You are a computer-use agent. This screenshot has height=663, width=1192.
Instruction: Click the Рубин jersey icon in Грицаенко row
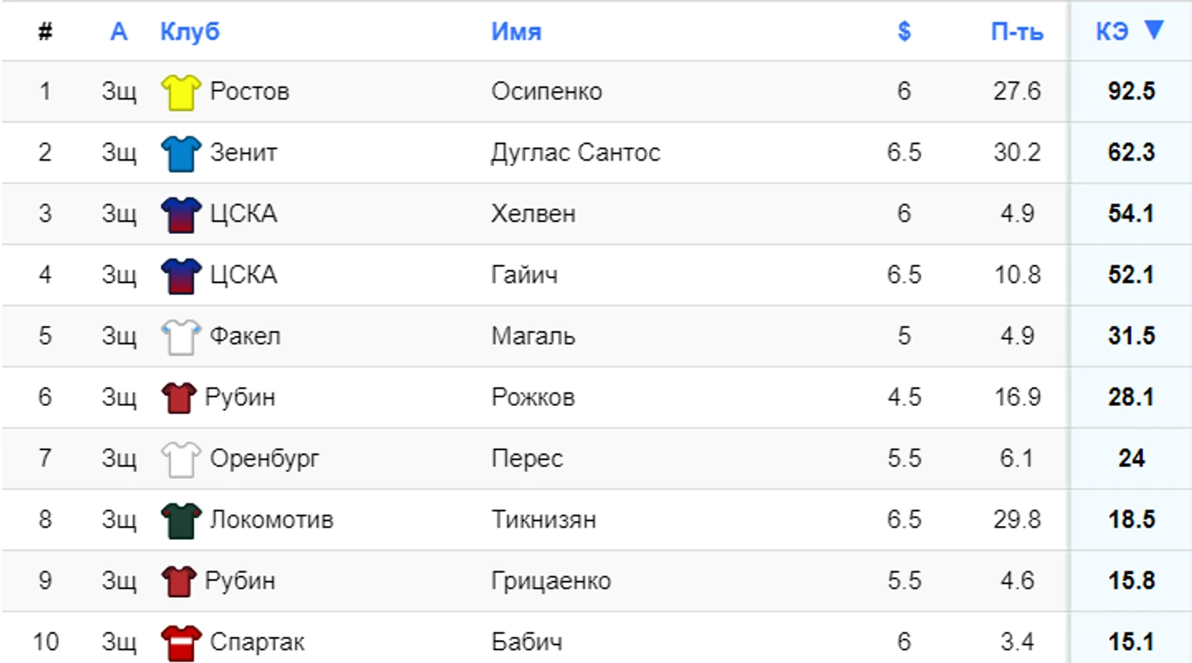pyautogui.click(x=179, y=581)
